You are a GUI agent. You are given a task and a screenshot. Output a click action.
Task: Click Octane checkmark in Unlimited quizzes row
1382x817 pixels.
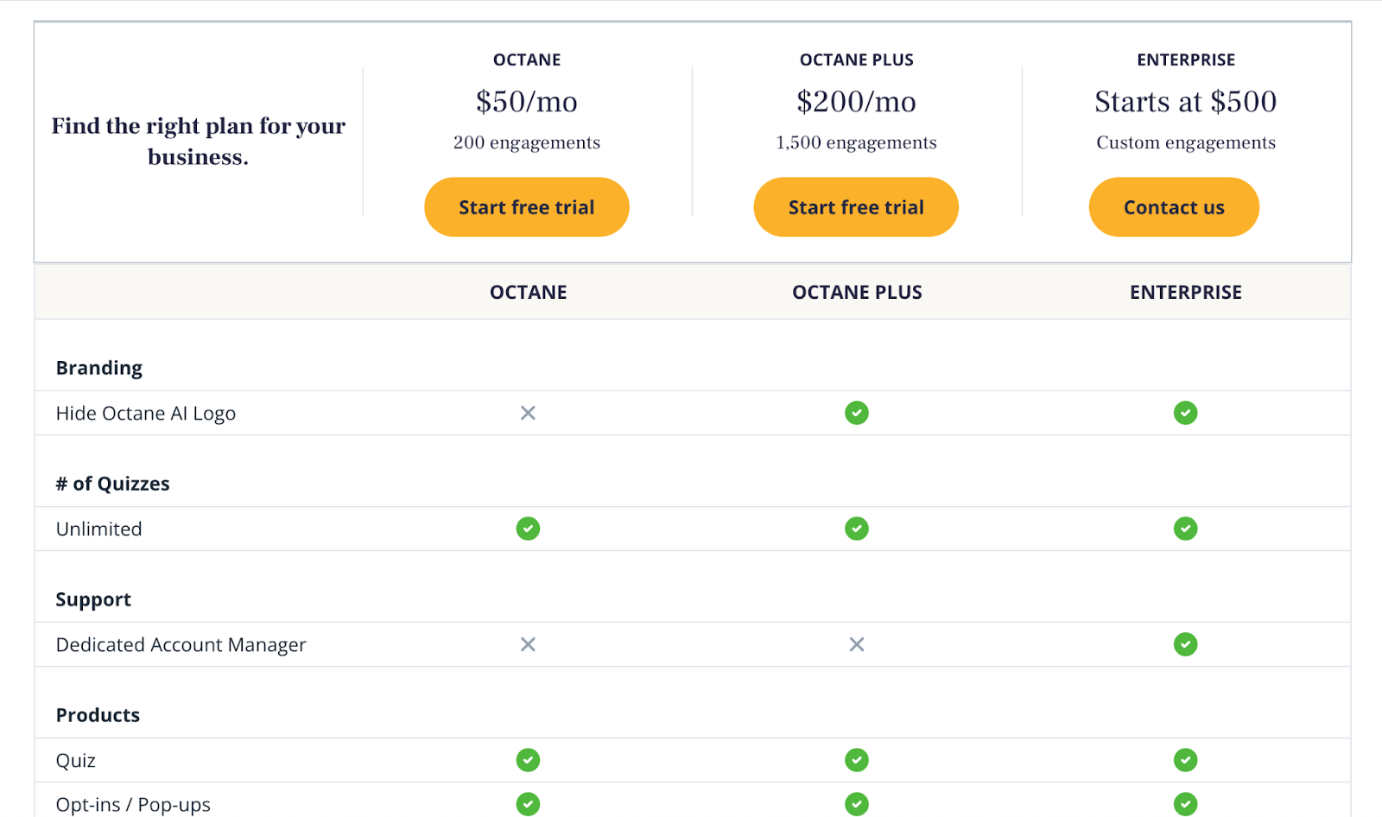click(x=528, y=529)
